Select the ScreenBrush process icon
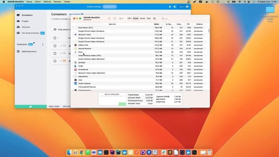 tap(75, 70)
